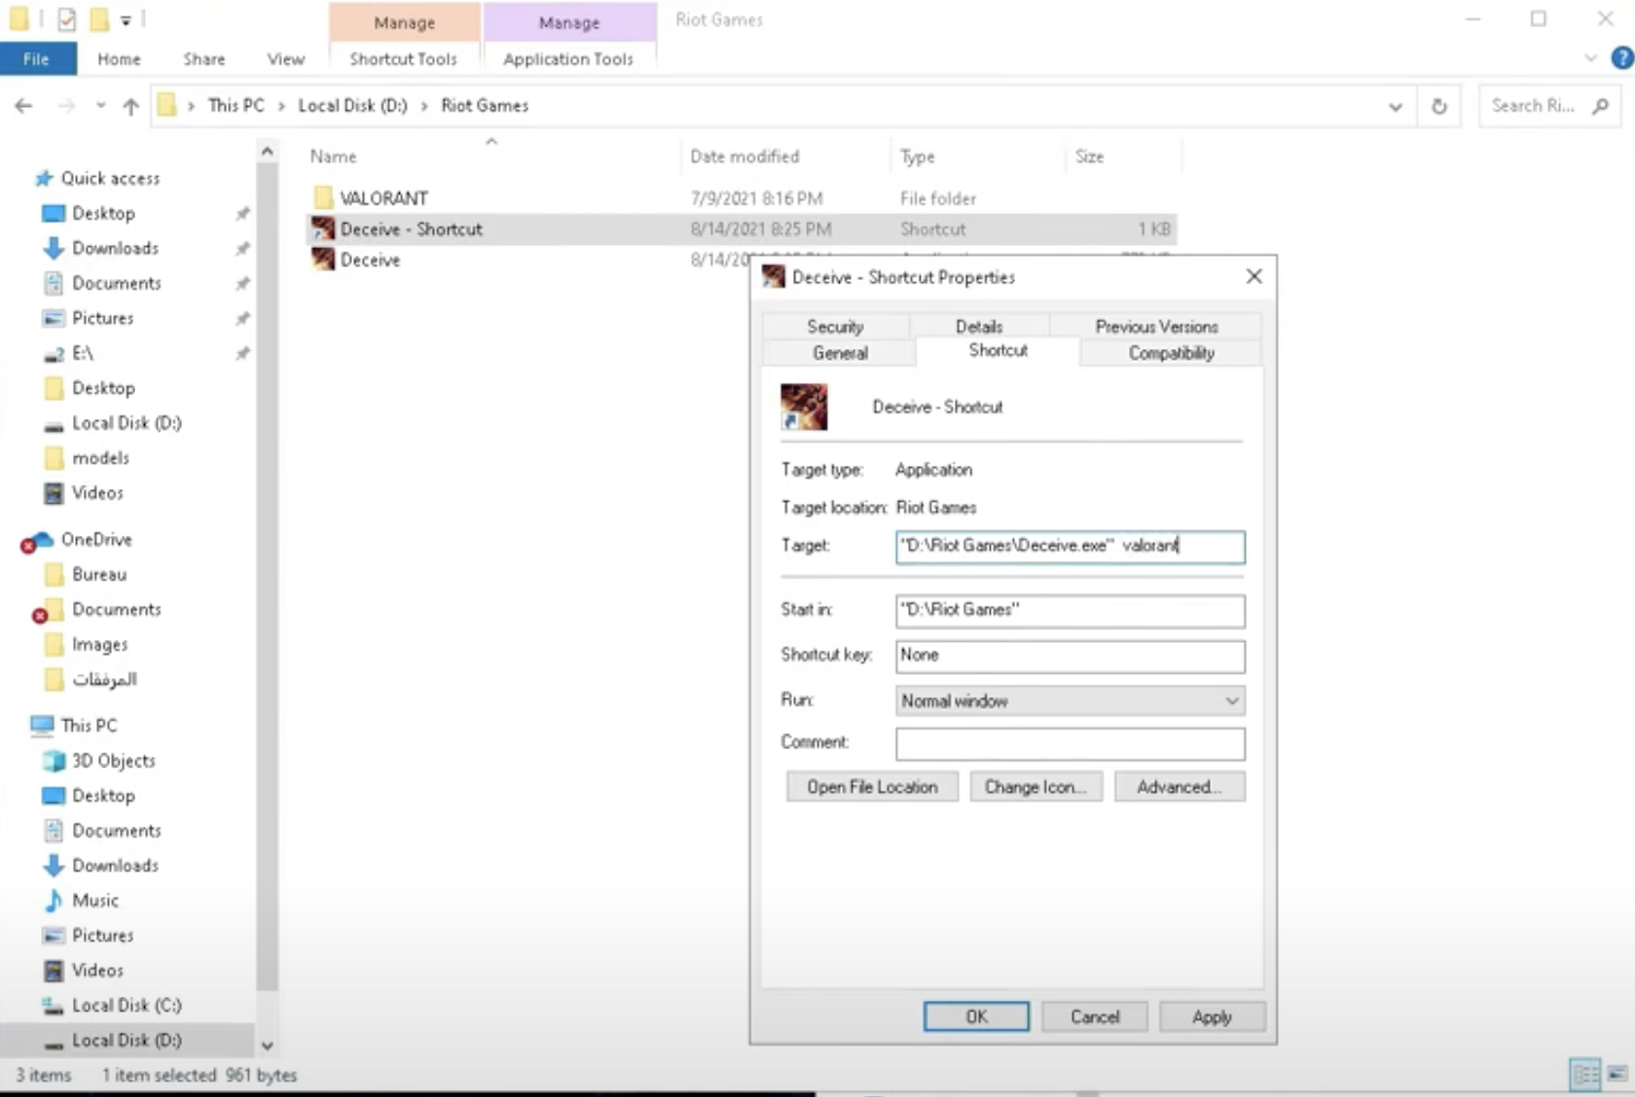Open the Shortcut Tools ribbon tab
Screen dimensions: 1635x1097
tap(404, 59)
